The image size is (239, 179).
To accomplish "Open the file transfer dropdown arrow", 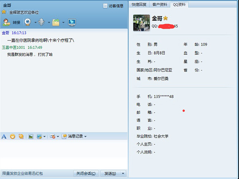I will [x=63, y=22].
